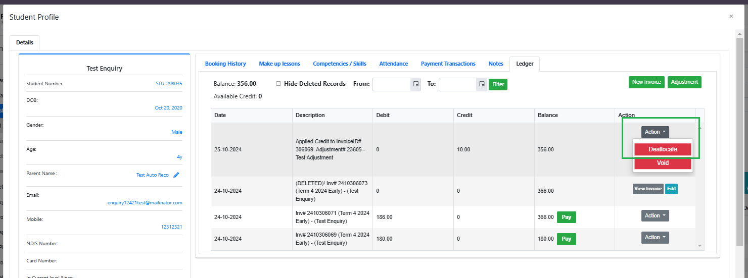Select the Ledger tab
This screenshot has width=748, height=278.
(x=524, y=64)
